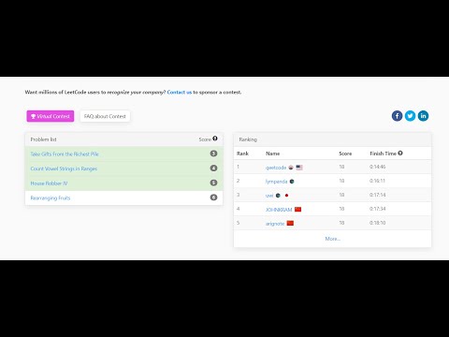The image size is (449, 337).
Task: View arignote's profile
Action: [x=275, y=224]
